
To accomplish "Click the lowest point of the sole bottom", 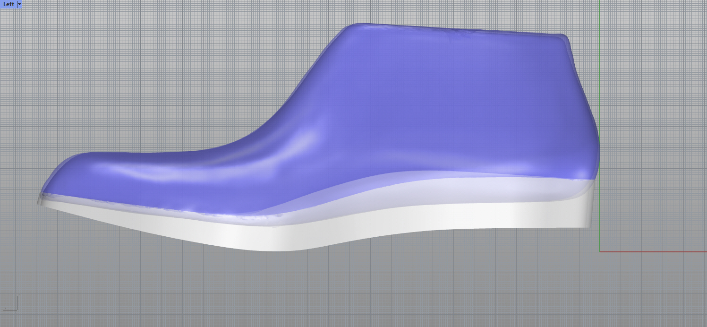I will [x=274, y=250].
